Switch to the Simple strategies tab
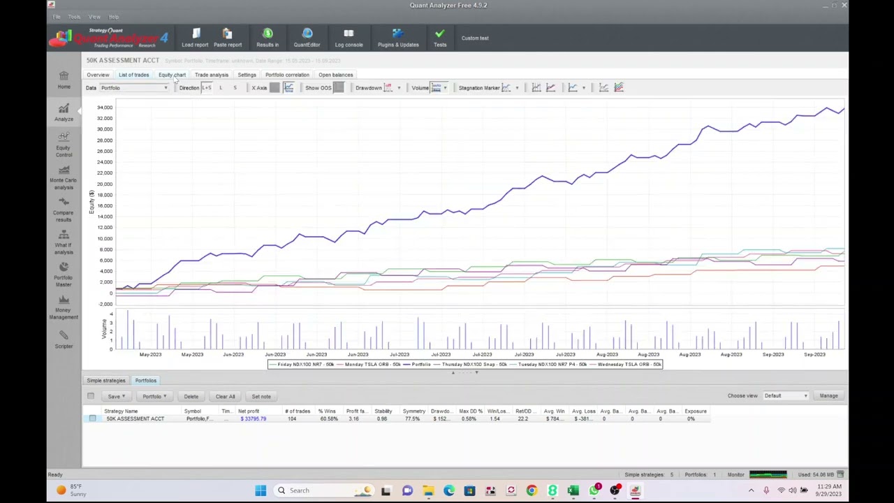The height and width of the screenshot is (503, 894). click(106, 381)
